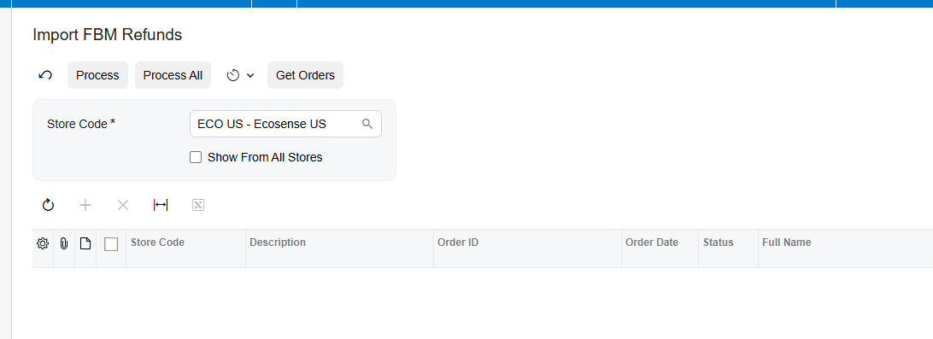Open the grid settings gear icon
The image size is (933, 339).
42,243
